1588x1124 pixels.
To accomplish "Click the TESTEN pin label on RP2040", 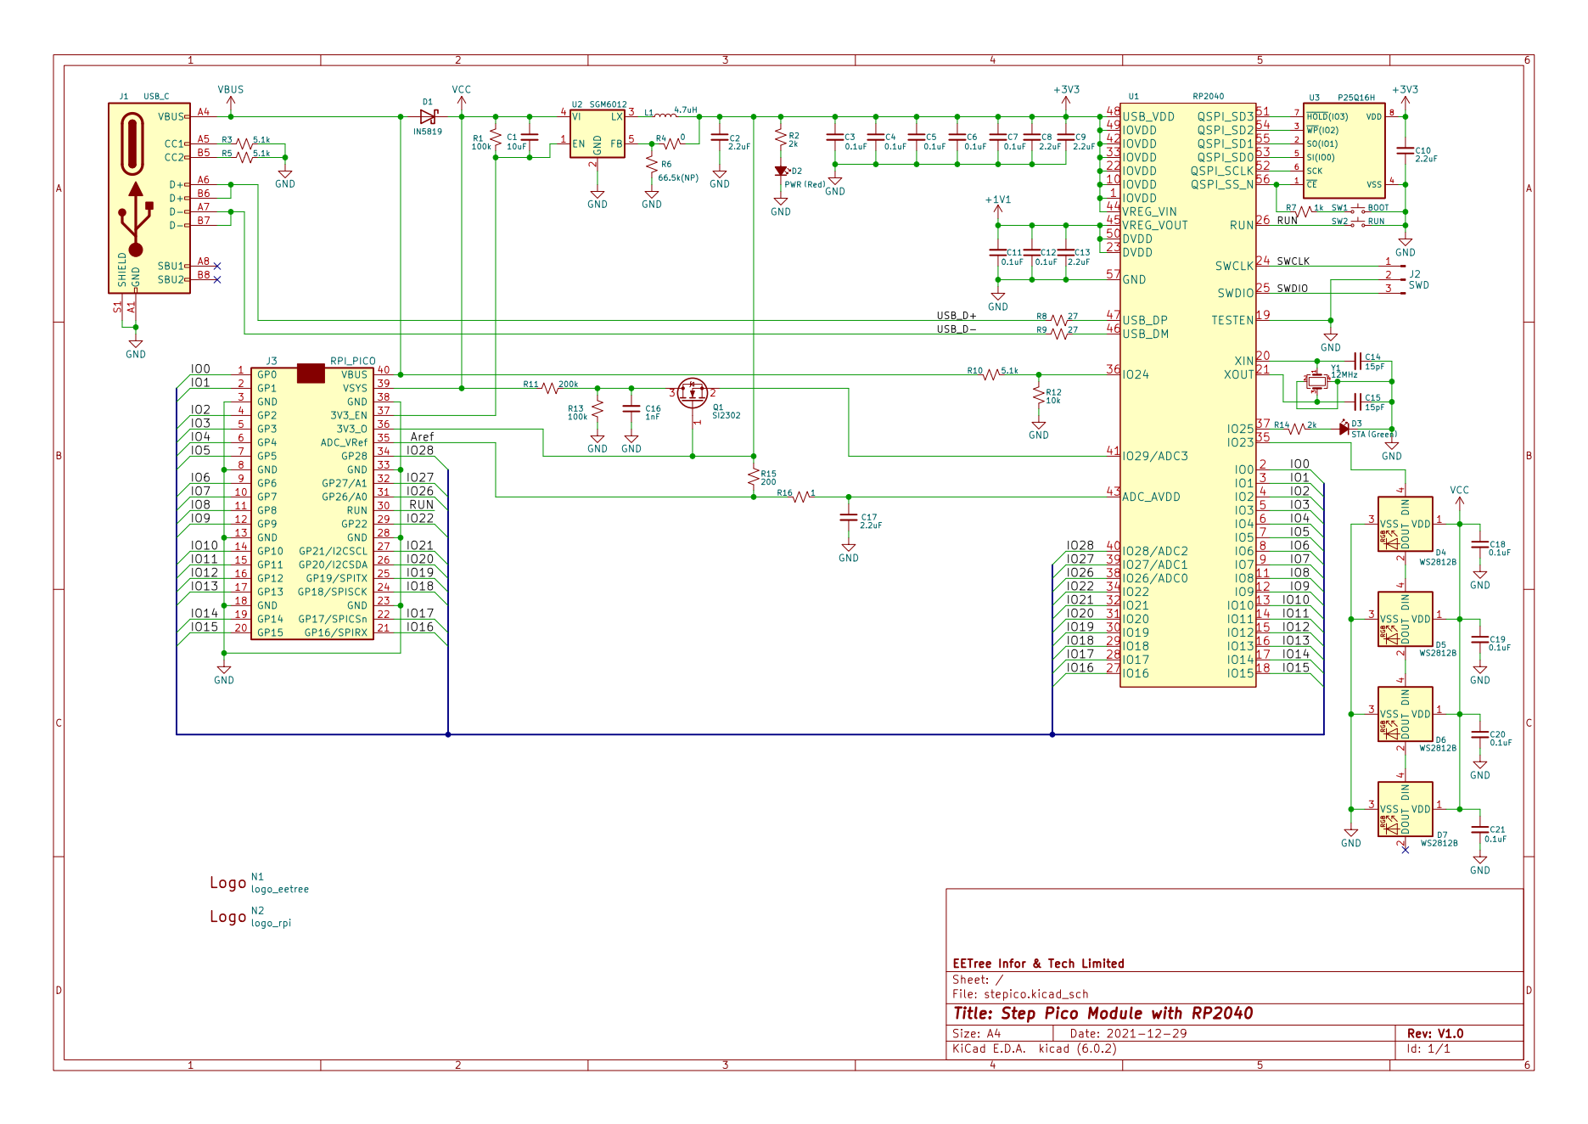I will 1232,320.
